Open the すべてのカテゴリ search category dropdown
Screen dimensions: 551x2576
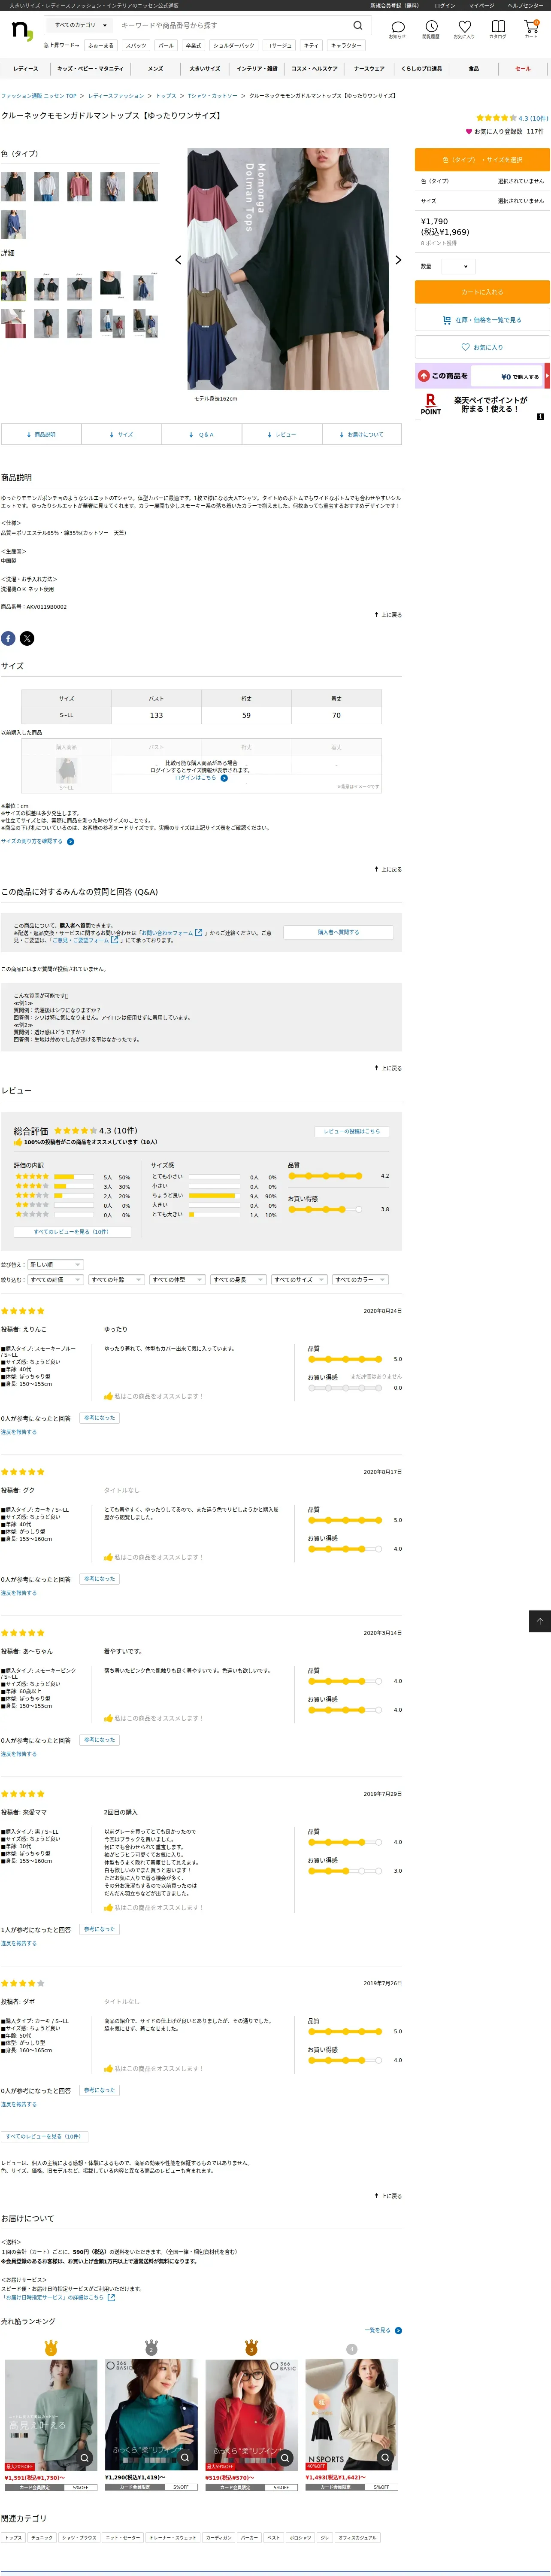pyautogui.click(x=80, y=25)
